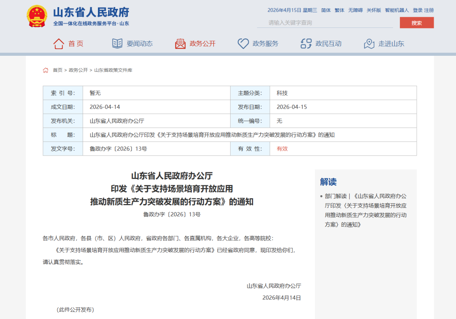Click the 政务服务 heart icon
Screen dimensions: 456x319
tap(242, 43)
